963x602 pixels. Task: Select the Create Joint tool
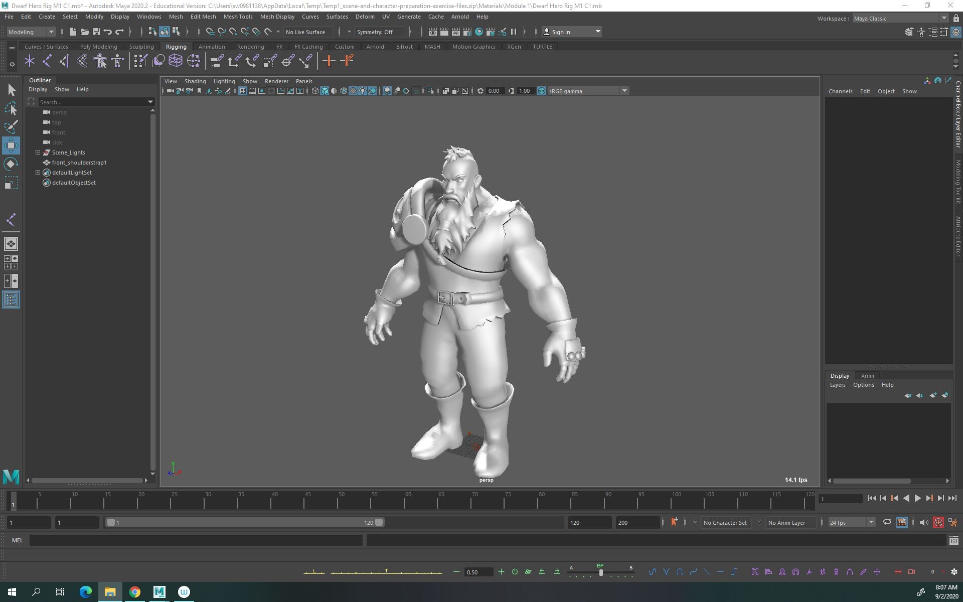(29, 61)
